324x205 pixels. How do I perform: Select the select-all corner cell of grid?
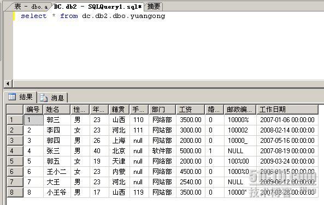[15, 110]
